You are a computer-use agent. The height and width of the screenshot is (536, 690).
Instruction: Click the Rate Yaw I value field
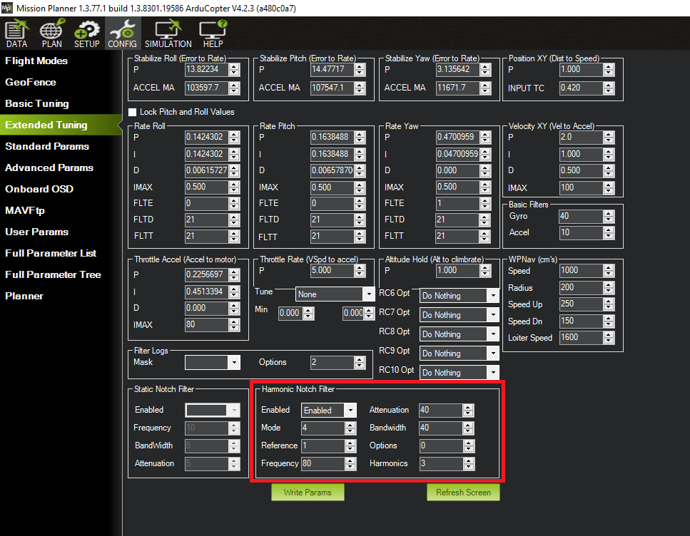click(457, 155)
